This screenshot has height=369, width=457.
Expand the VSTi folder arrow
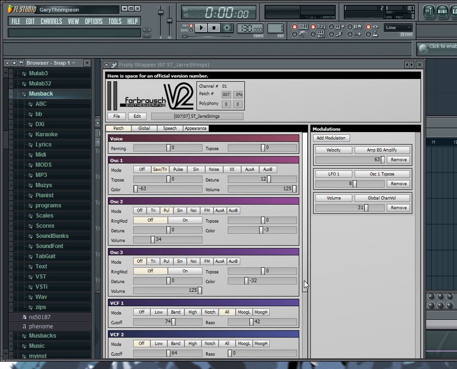[11, 287]
